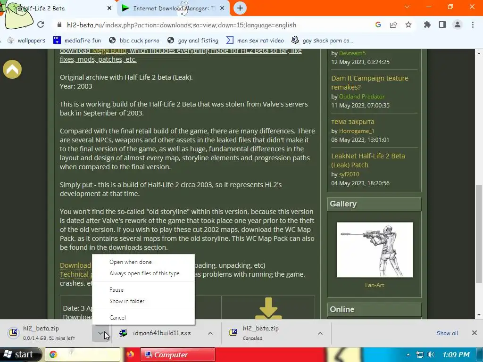The width and height of the screenshot is (483, 362).
Task: Open user Outland Predator profile
Action: (362, 96)
